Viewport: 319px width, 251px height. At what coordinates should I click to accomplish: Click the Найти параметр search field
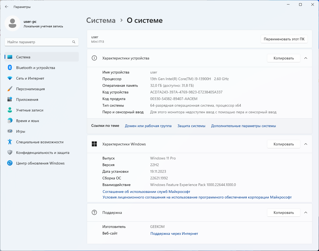coord(42,42)
